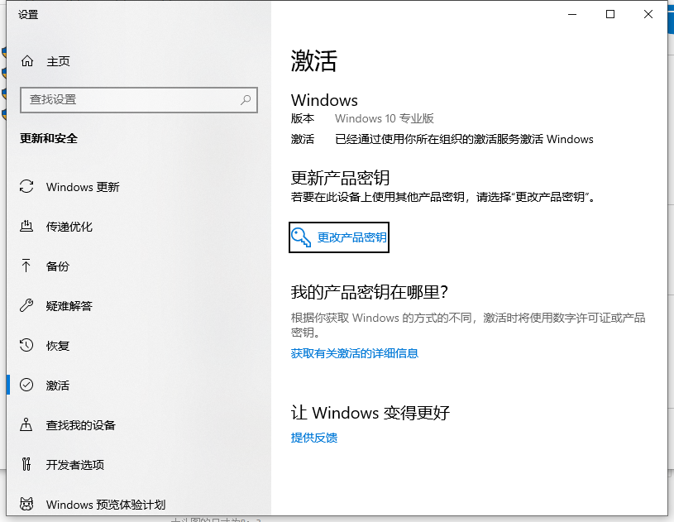Image resolution: width=674 pixels, height=522 pixels.
Task: Click the key icon beside 更改产品密钥
Action: (x=301, y=237)
